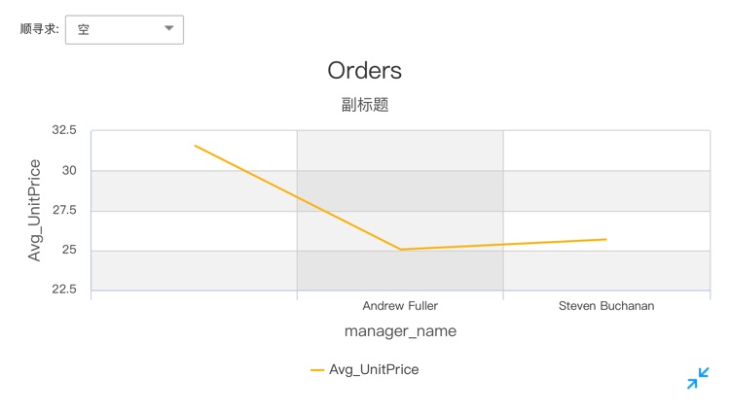Click the 32.5 y-axis tick label
Viewport: 730px width, 410px height.
65,130
